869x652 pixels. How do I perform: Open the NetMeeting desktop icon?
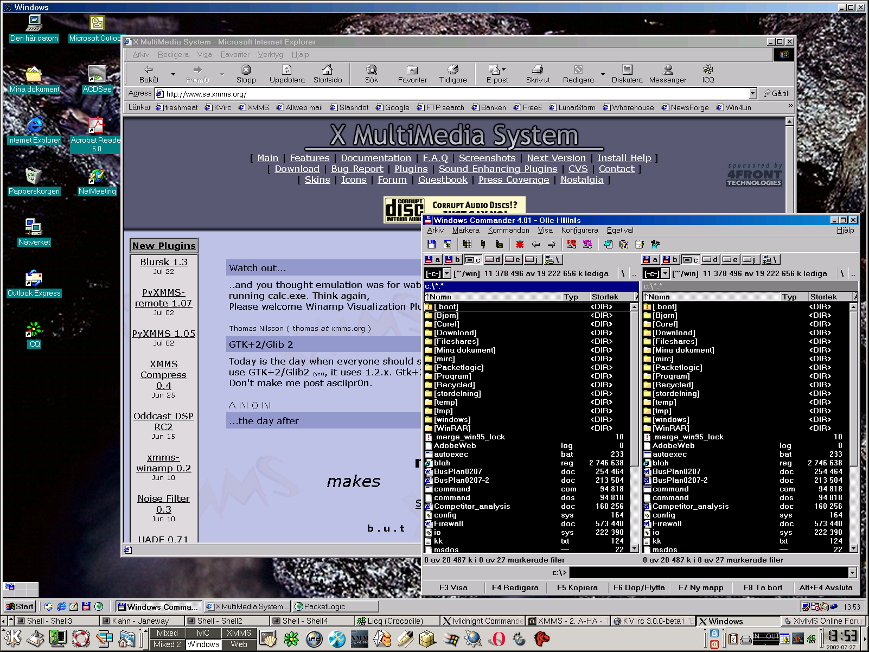click(x=97, y=176)
